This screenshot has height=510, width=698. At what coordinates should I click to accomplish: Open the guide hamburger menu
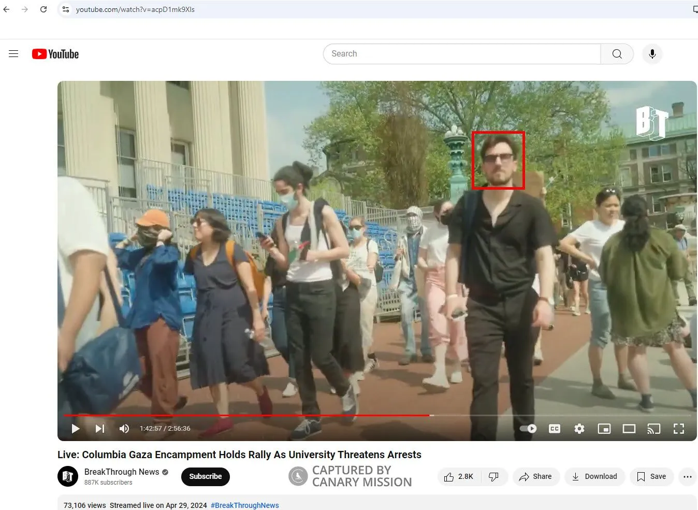point(13,53)
